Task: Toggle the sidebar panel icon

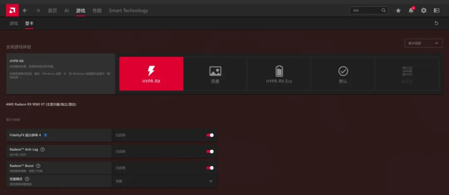Action: tap(437, 10)
